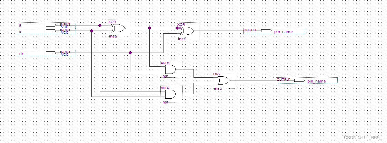Screen dimensions: 387x143
Task: Click the 'XOR' text above the first gate
Action: click(x=112, y=22)
